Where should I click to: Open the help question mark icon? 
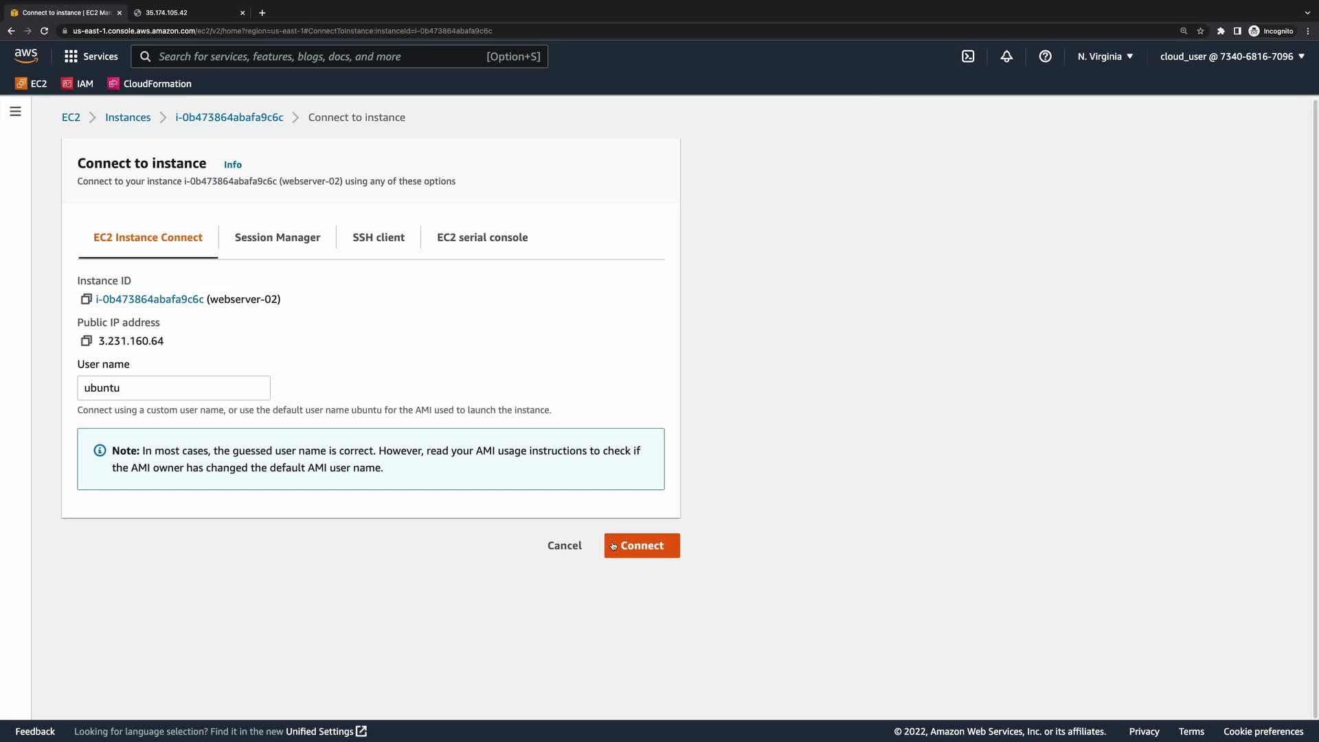1045,56
